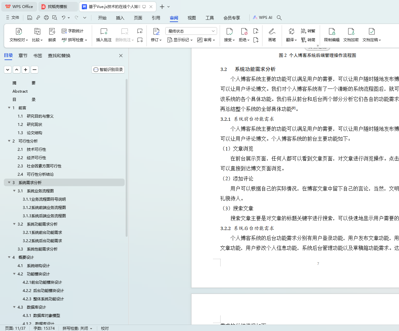Screen dimensions: 399x331
Task: Click the new tab plus button
Action: pyautogui.click(x=162, y=7)
